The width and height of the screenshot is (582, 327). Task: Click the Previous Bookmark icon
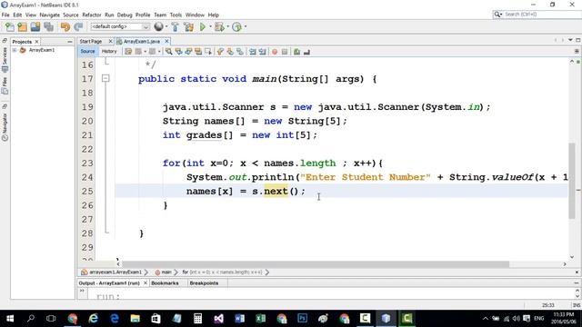click(220, 52)
